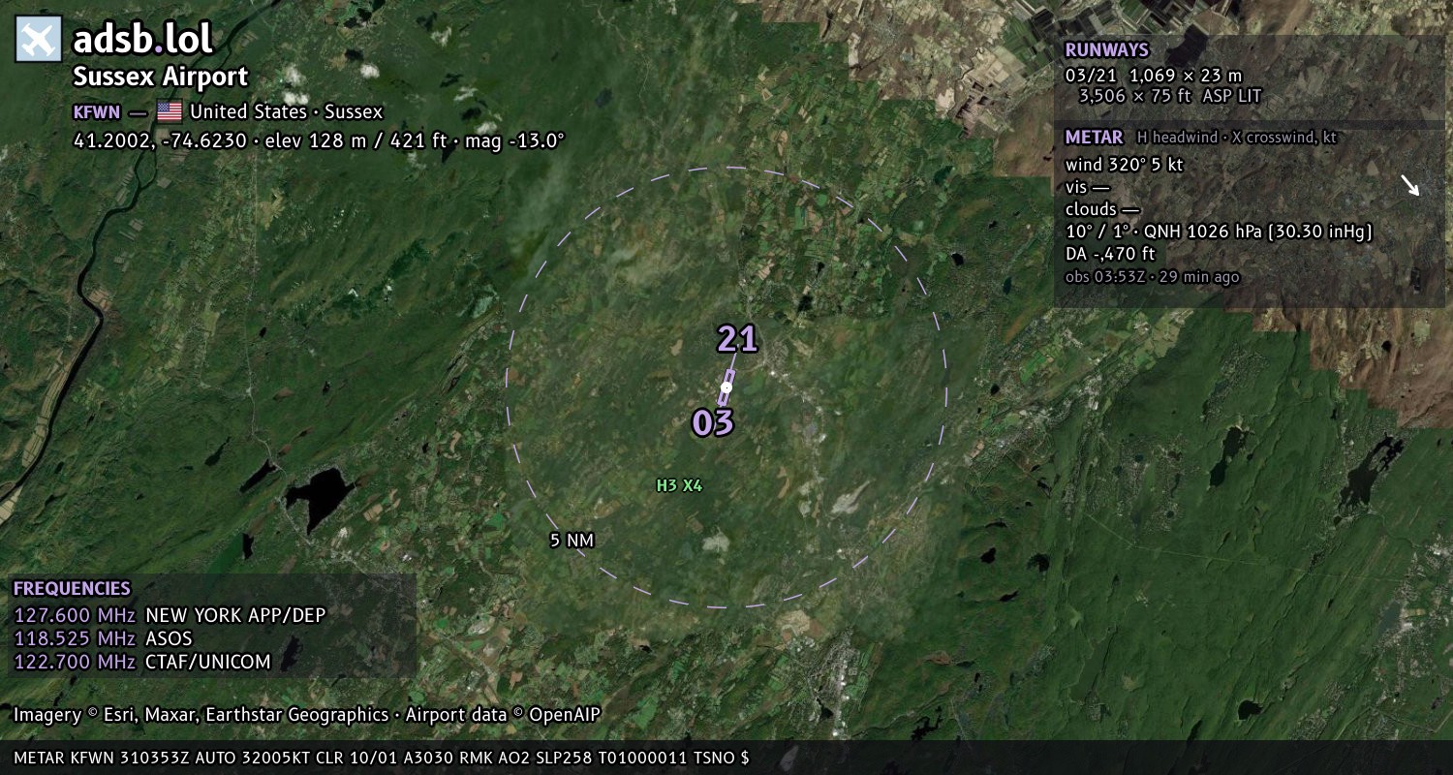
Task: Click the "3,506 × 75 ft ASP LIT" line
Action: 1170,97
